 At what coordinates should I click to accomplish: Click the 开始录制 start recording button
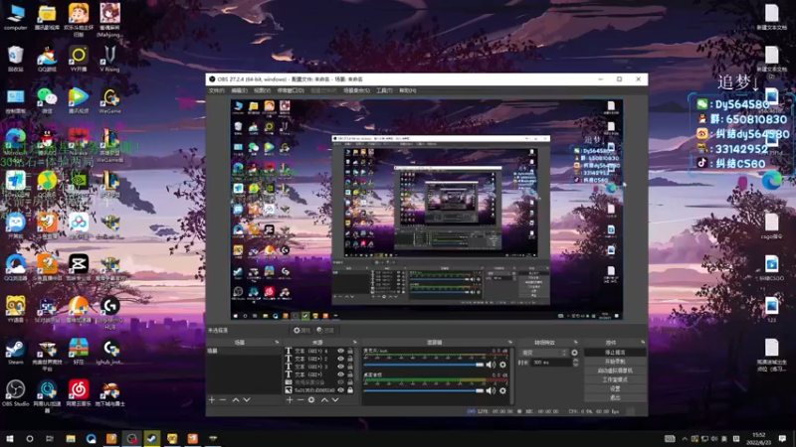614,362
